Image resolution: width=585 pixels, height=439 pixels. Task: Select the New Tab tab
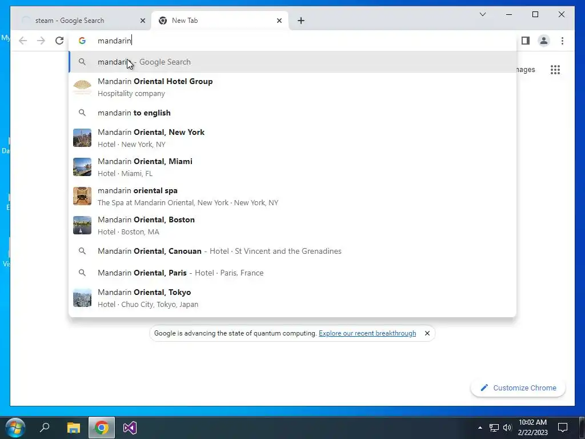pyautogui.click(x=220, y=21)
